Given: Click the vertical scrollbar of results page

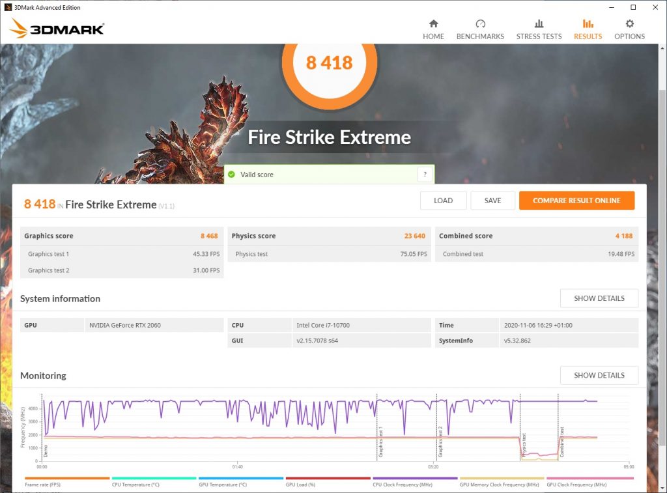Looking at the screenshot, I should pos(662,268).
